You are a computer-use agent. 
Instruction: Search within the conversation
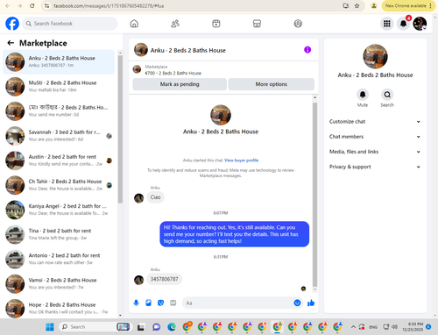387,95
